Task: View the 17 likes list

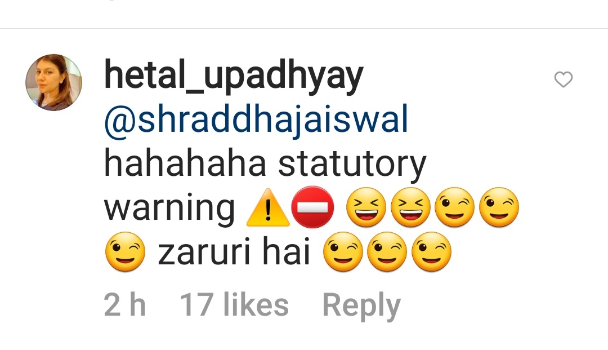Action: [234, 304]
